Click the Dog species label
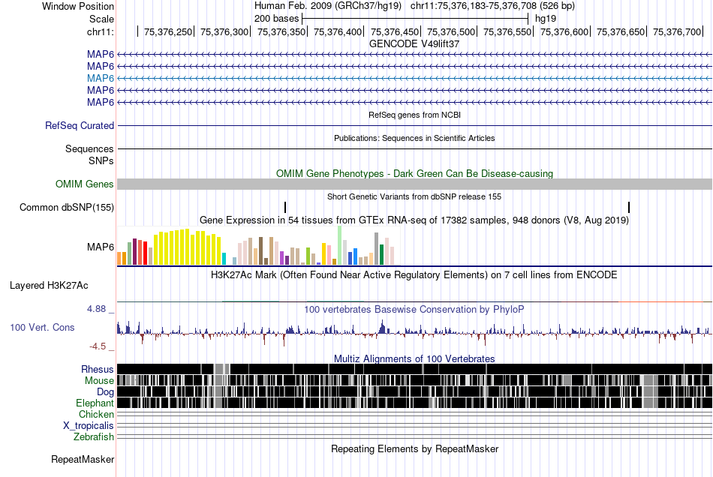This screenshot has height=477, width=713. click(x=105, y=391)
